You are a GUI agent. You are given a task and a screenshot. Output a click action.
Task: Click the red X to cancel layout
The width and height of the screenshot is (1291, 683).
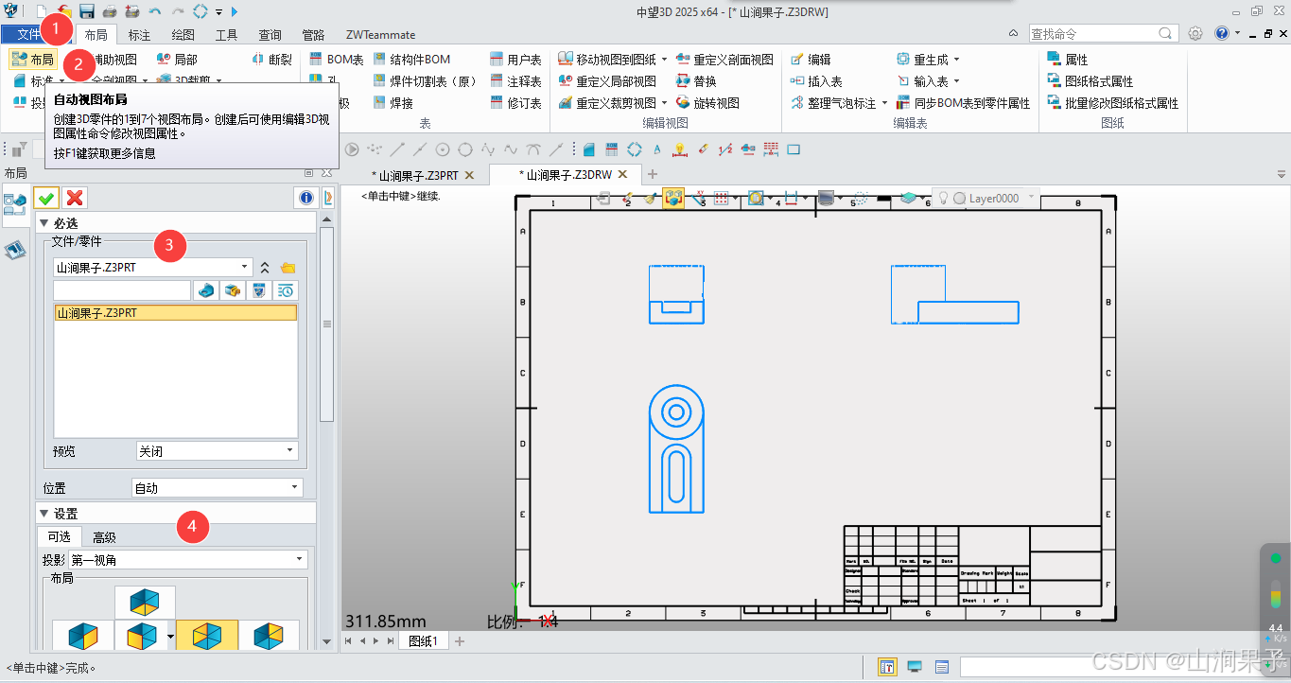[x=75, y=197]
